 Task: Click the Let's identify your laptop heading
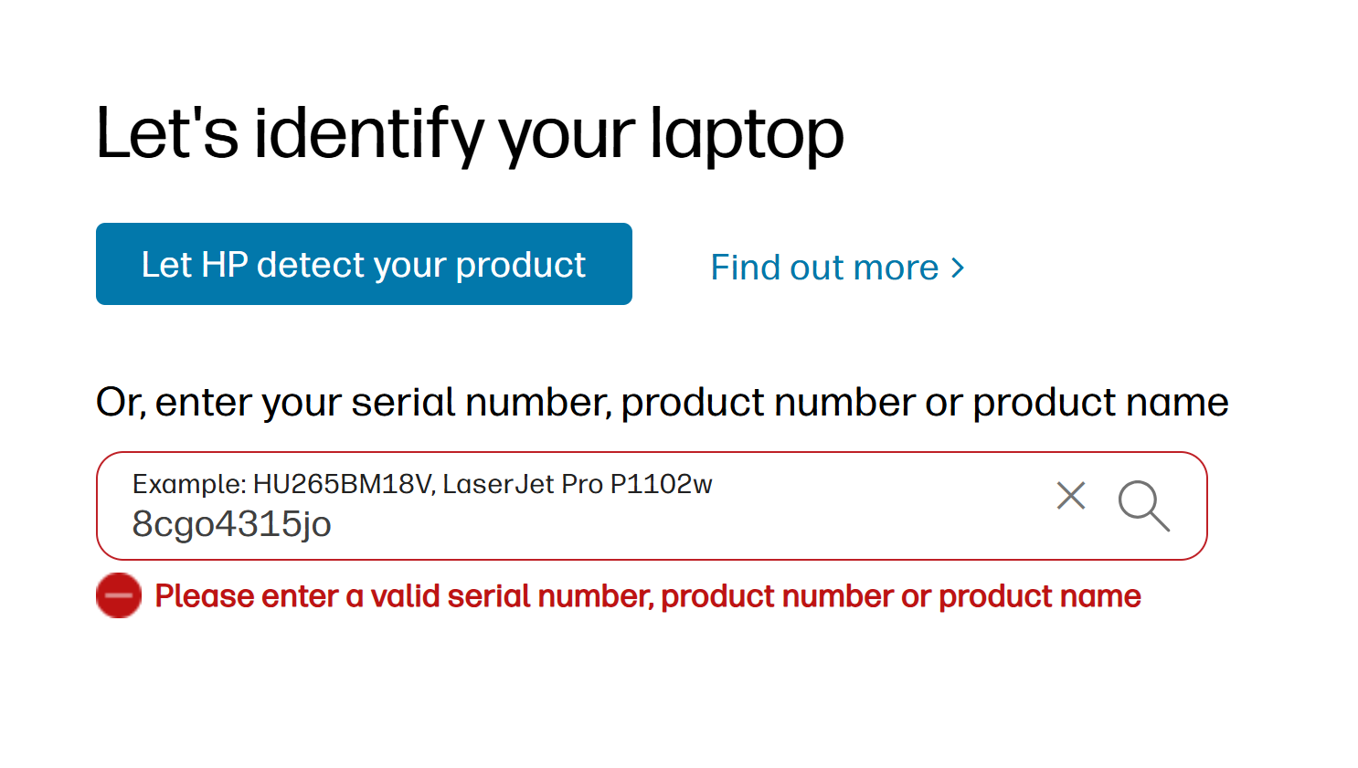pyautogui.click(x=470, y=134)
